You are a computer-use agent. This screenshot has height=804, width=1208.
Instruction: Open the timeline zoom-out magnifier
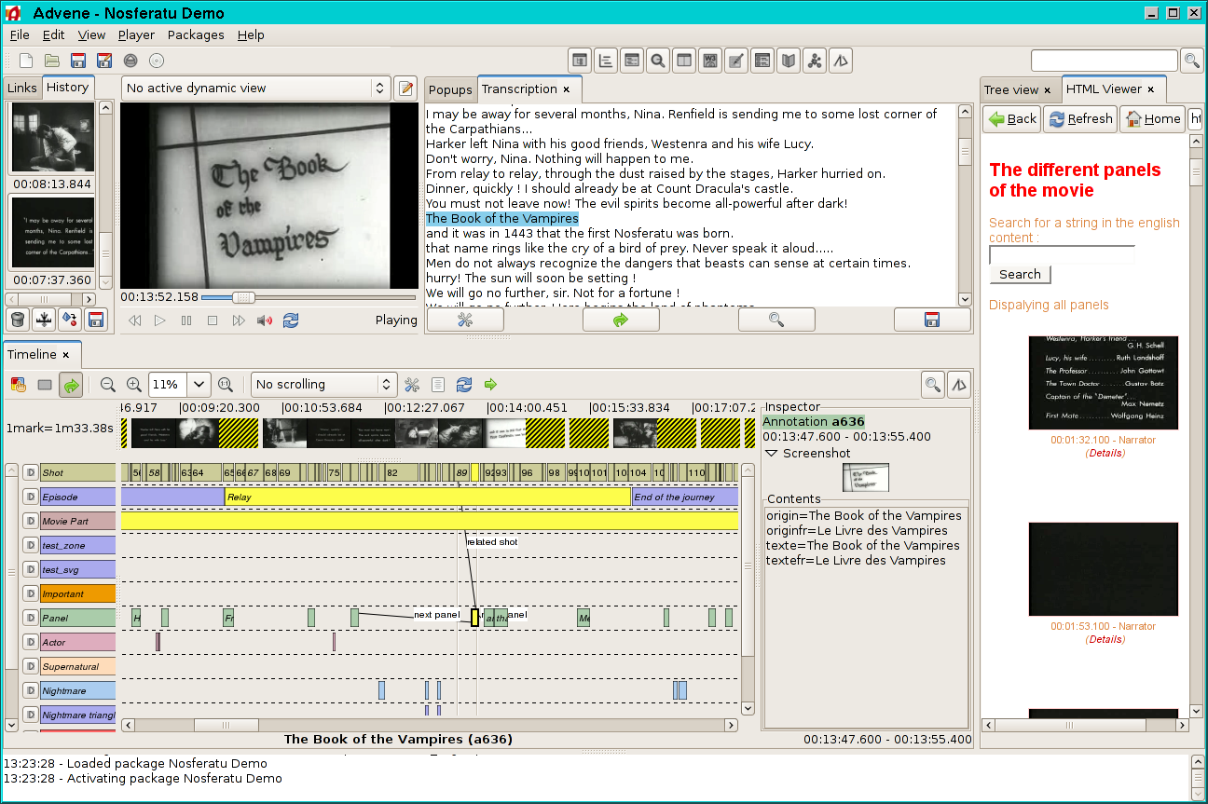coord(108,385)
